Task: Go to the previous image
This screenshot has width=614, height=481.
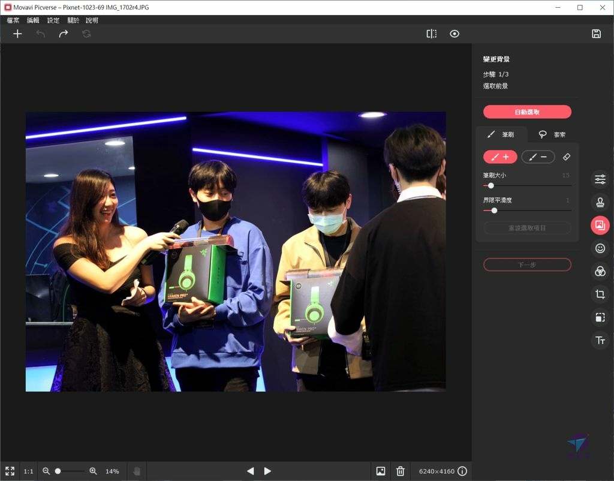Action: click(251, 471)
